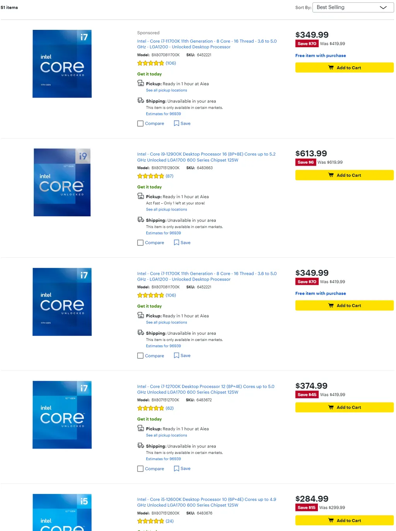Click the star rating on the i5-12600K
Viewport: 396px width, 531px height.
click(151, 521)
